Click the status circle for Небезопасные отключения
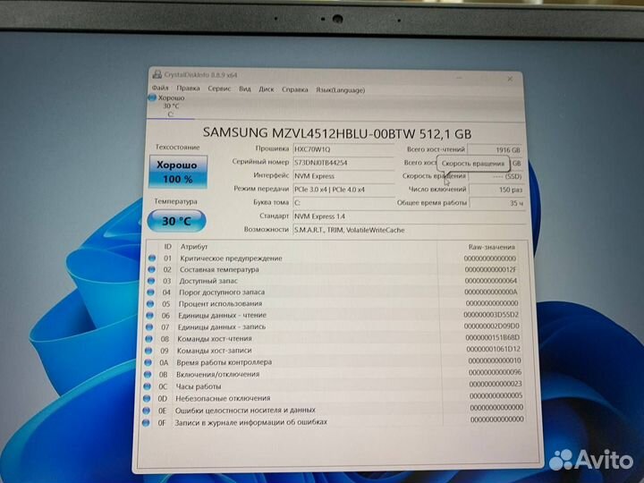644x483 pixels. click(x=150, y=397)
